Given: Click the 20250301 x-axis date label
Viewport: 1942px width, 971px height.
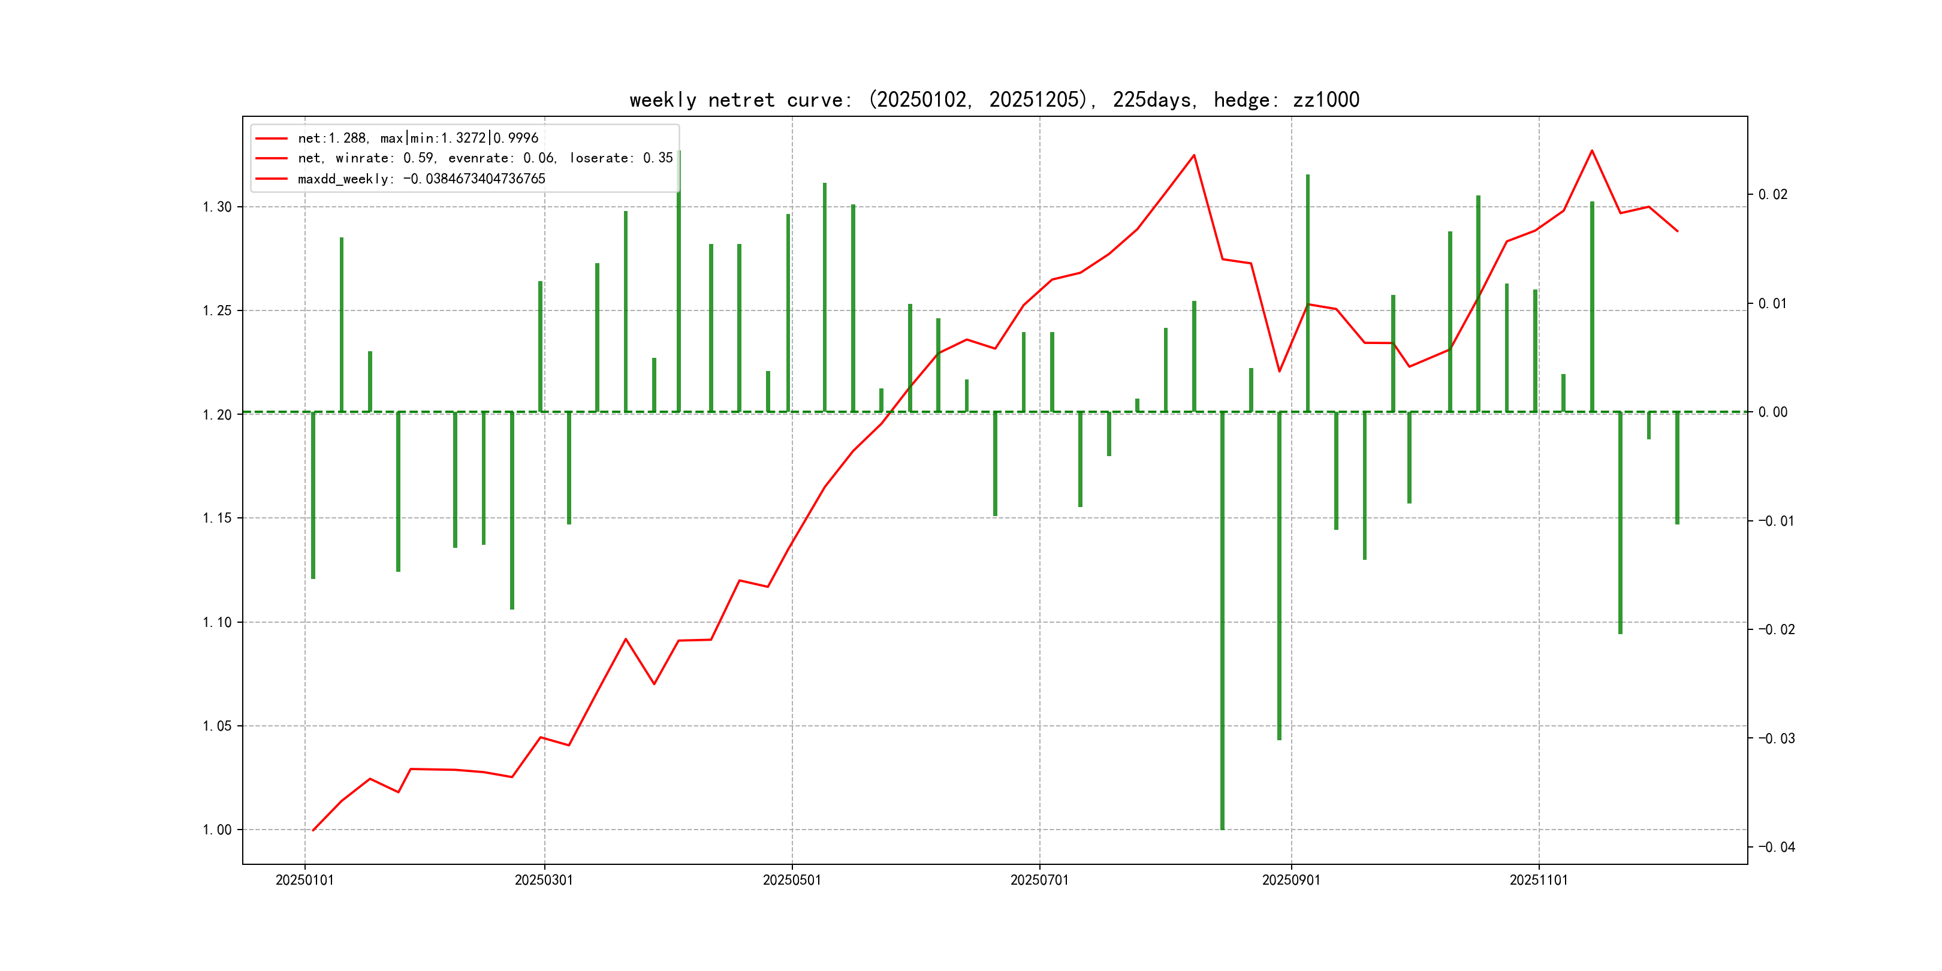Looking at the screenshot, I should [544, 880].
